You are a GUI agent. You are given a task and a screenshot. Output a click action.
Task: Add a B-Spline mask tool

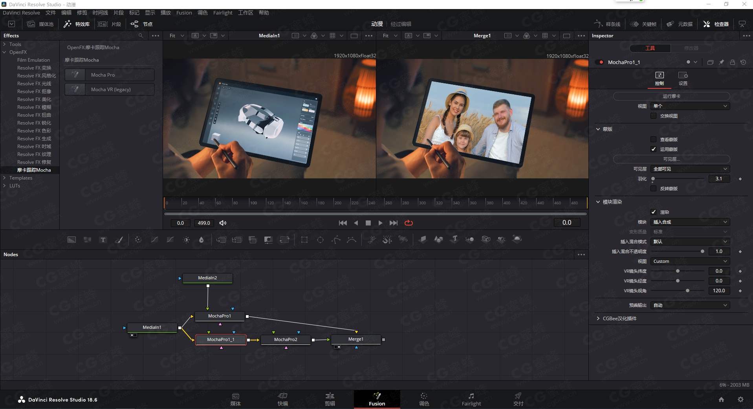352,240
